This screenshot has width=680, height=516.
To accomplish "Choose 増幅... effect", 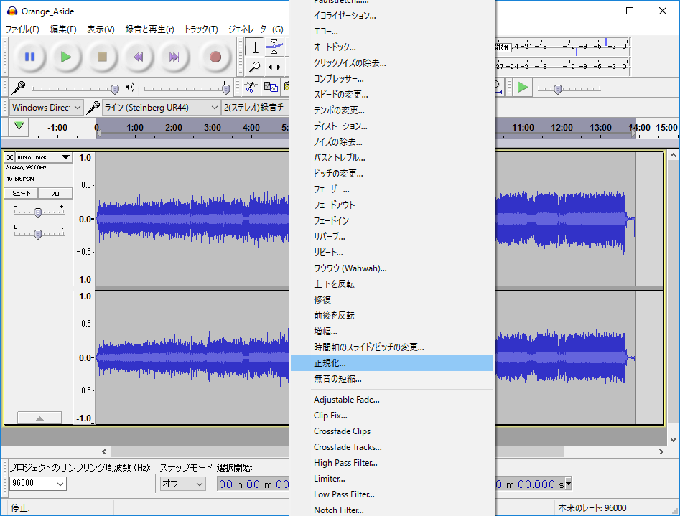I will pos(392,332).
